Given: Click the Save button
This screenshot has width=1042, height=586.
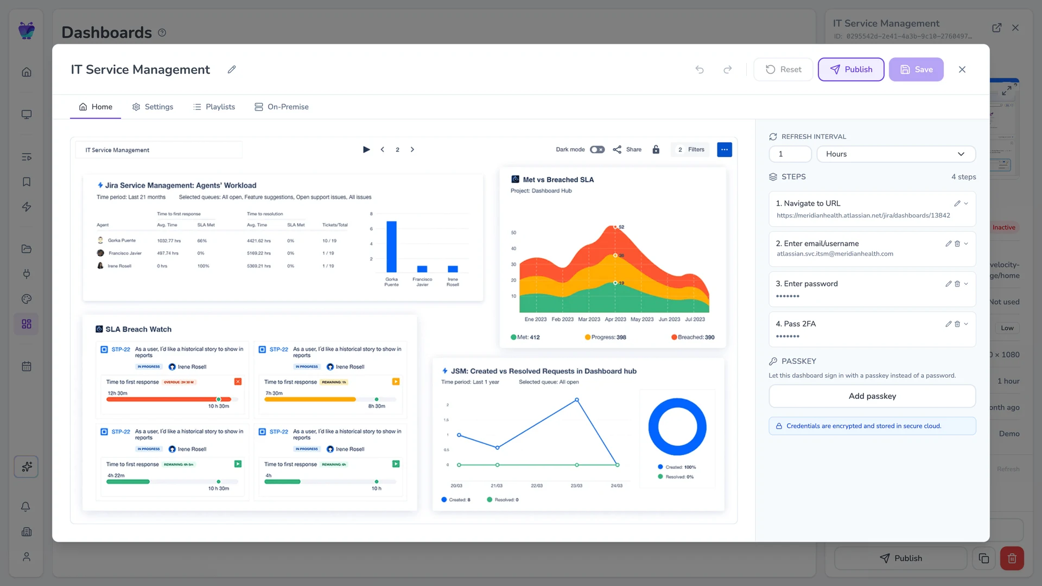Looking at the screenshot, I should 916,69.
